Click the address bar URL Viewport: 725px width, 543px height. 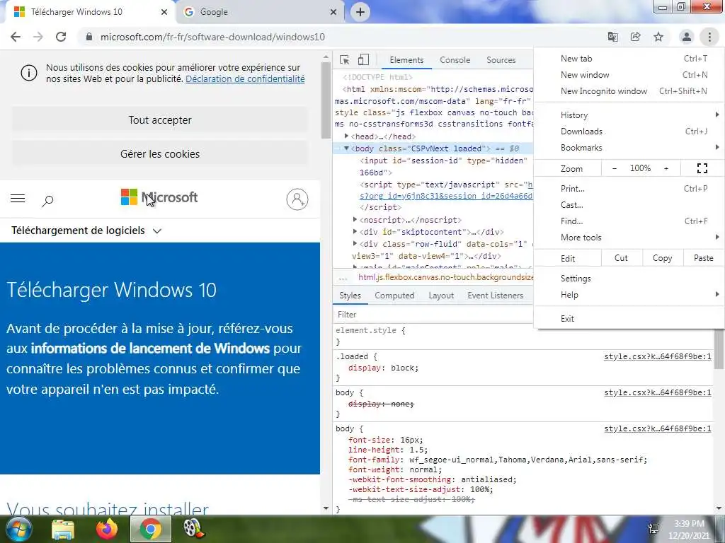click(x=212, y=37)
